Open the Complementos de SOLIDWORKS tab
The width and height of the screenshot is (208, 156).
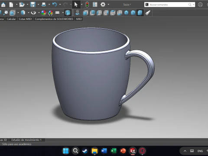[54, 19]
